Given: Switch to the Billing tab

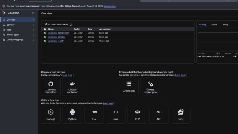Looking at the screenshot, I should pyautogui.click(x=225, y=25).
